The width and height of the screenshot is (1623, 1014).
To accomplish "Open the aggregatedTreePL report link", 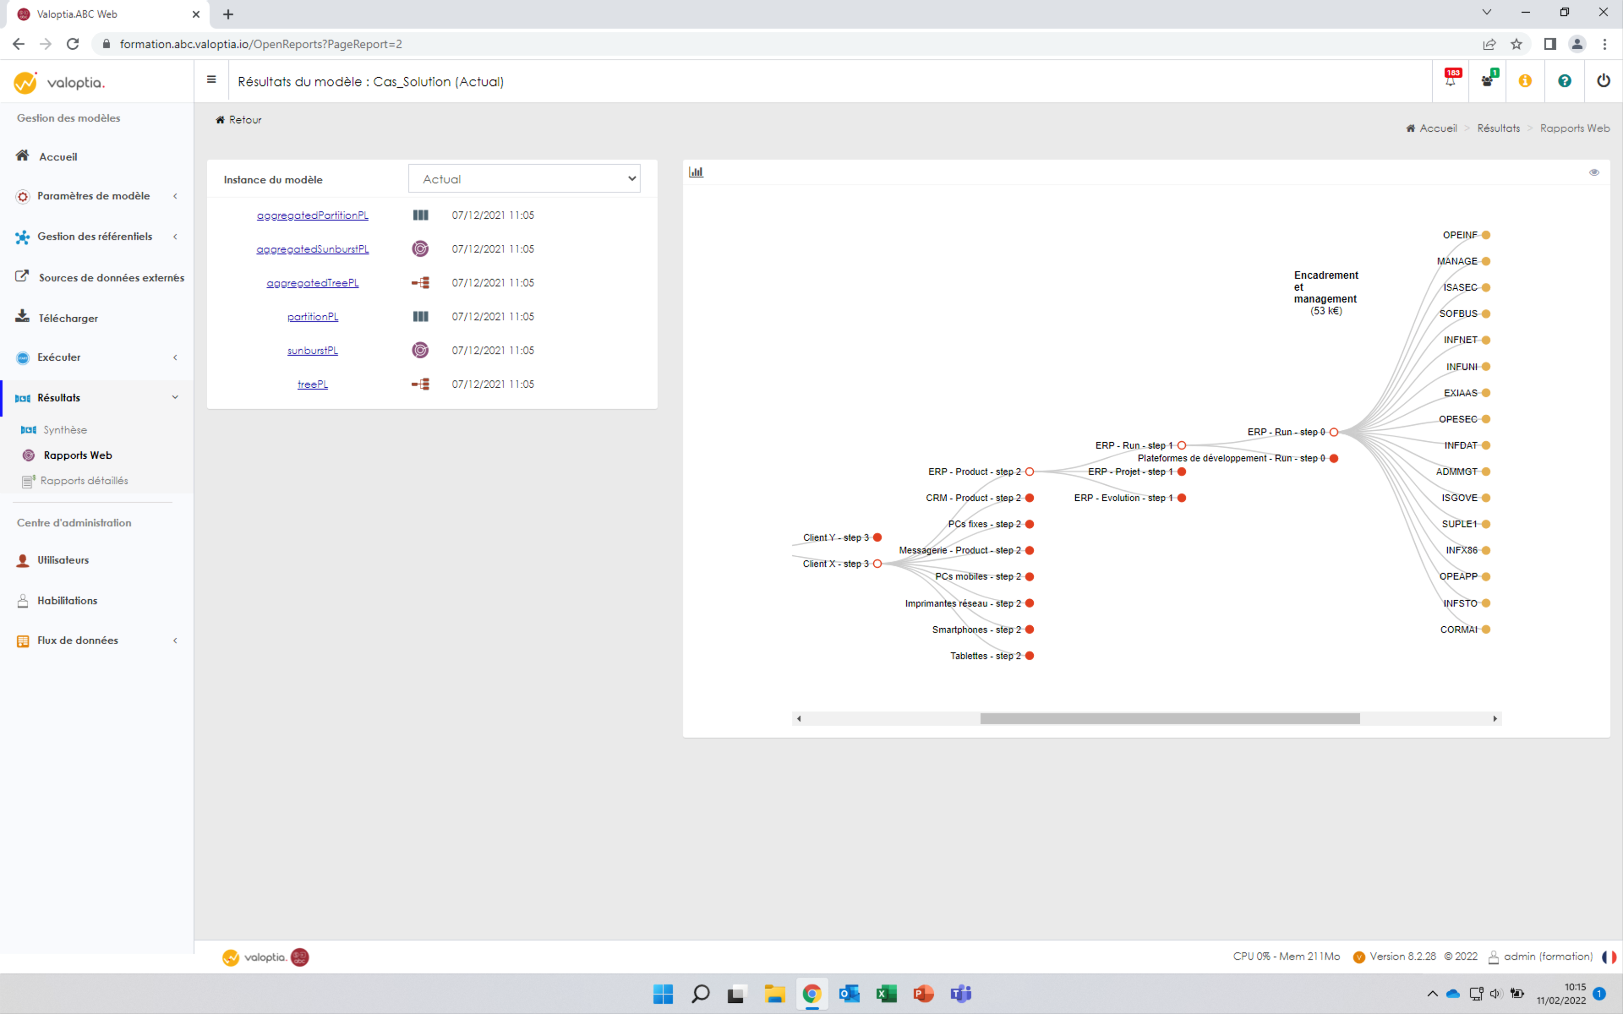I will tap(313, 282).
